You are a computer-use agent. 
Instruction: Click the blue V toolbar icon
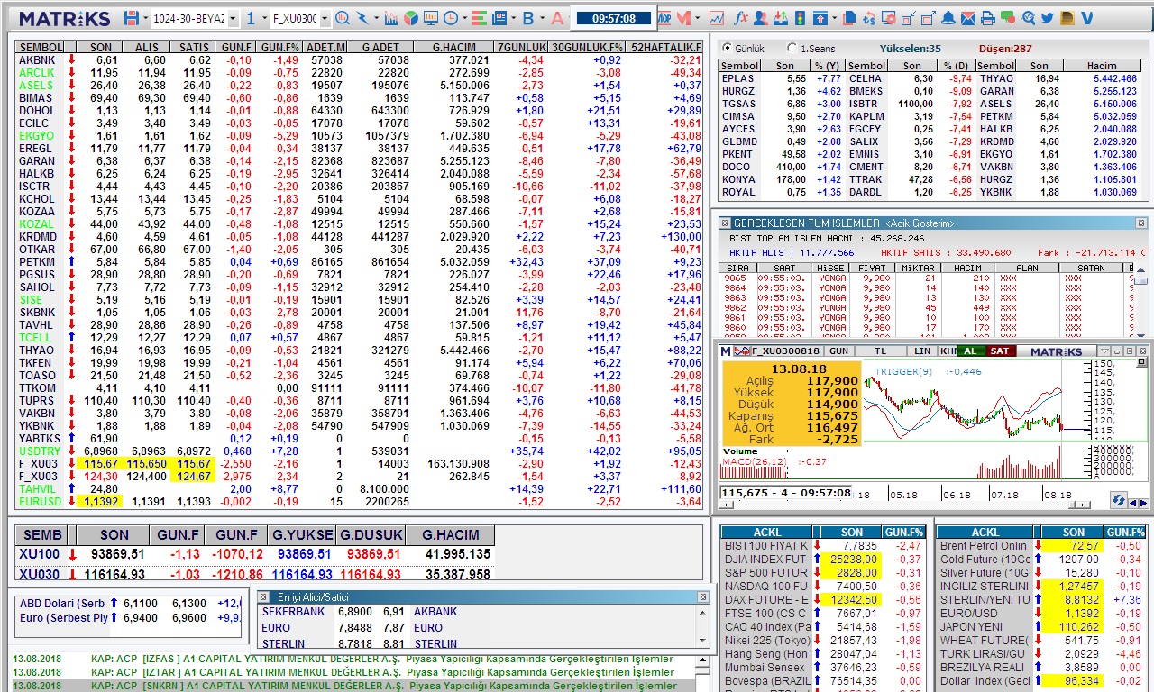1086,18
